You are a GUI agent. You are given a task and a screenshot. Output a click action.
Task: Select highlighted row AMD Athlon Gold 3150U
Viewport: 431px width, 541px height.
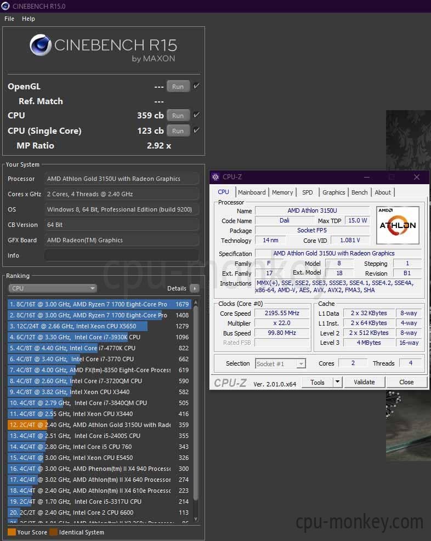pos(99,425)
